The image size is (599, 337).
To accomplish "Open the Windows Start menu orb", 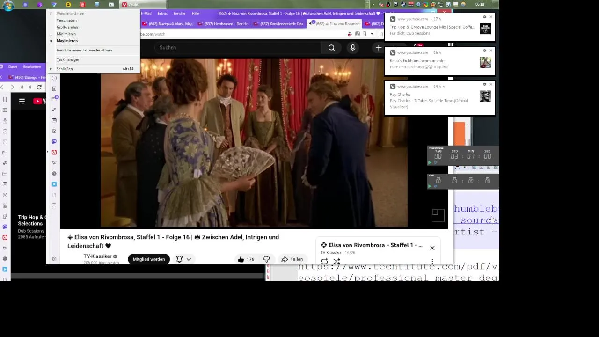I will click(8, 5).
